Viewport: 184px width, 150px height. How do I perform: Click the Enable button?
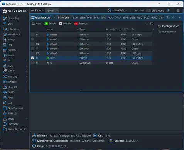[x=51, y=24]
